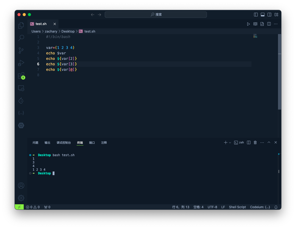Open errors and warnings count in status bar
Image resolution: width=296 pixels, height=229 pixels.
[x=33, y=207]
